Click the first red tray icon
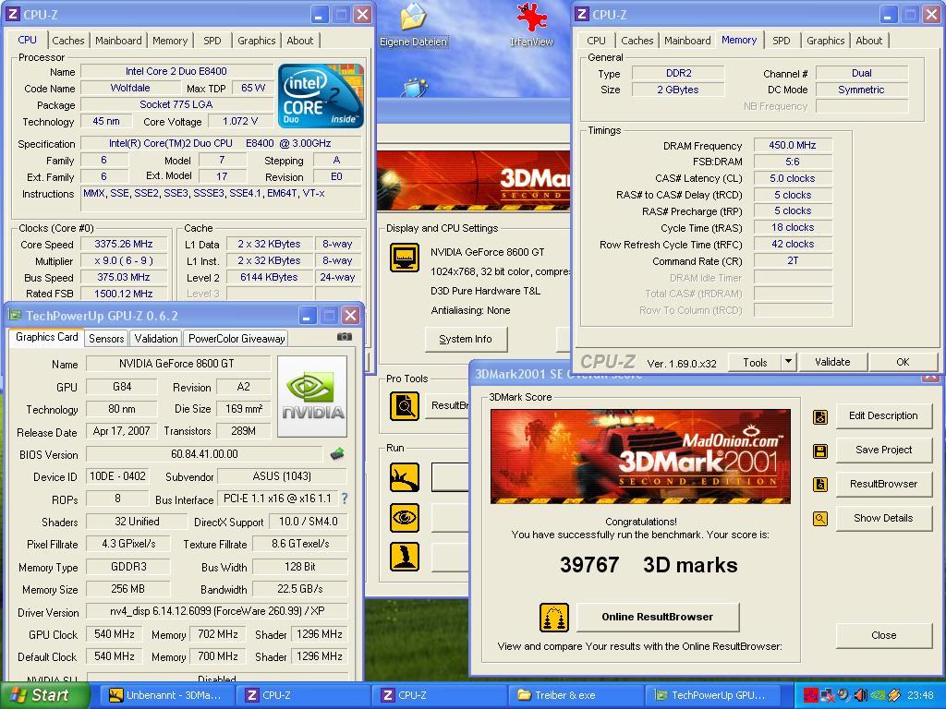 coord(809,695)
